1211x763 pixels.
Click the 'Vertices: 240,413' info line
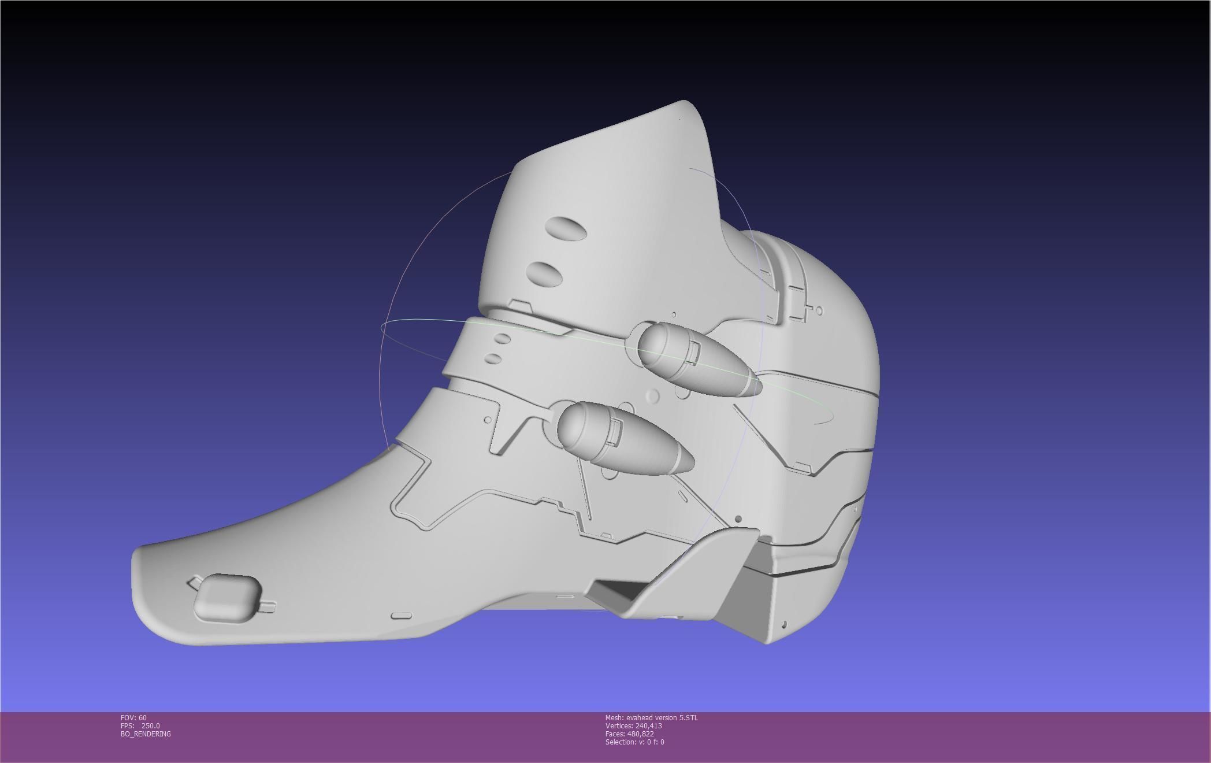[633, 726]
